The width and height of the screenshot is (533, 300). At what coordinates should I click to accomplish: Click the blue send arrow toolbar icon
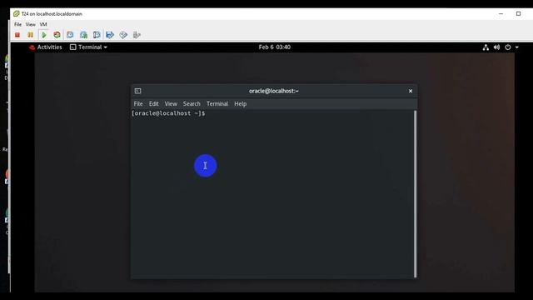click(110, 35)
